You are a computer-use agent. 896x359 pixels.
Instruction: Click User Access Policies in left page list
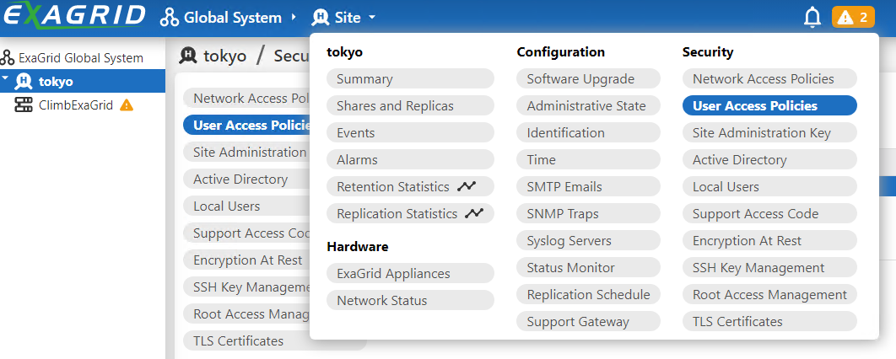246,125
